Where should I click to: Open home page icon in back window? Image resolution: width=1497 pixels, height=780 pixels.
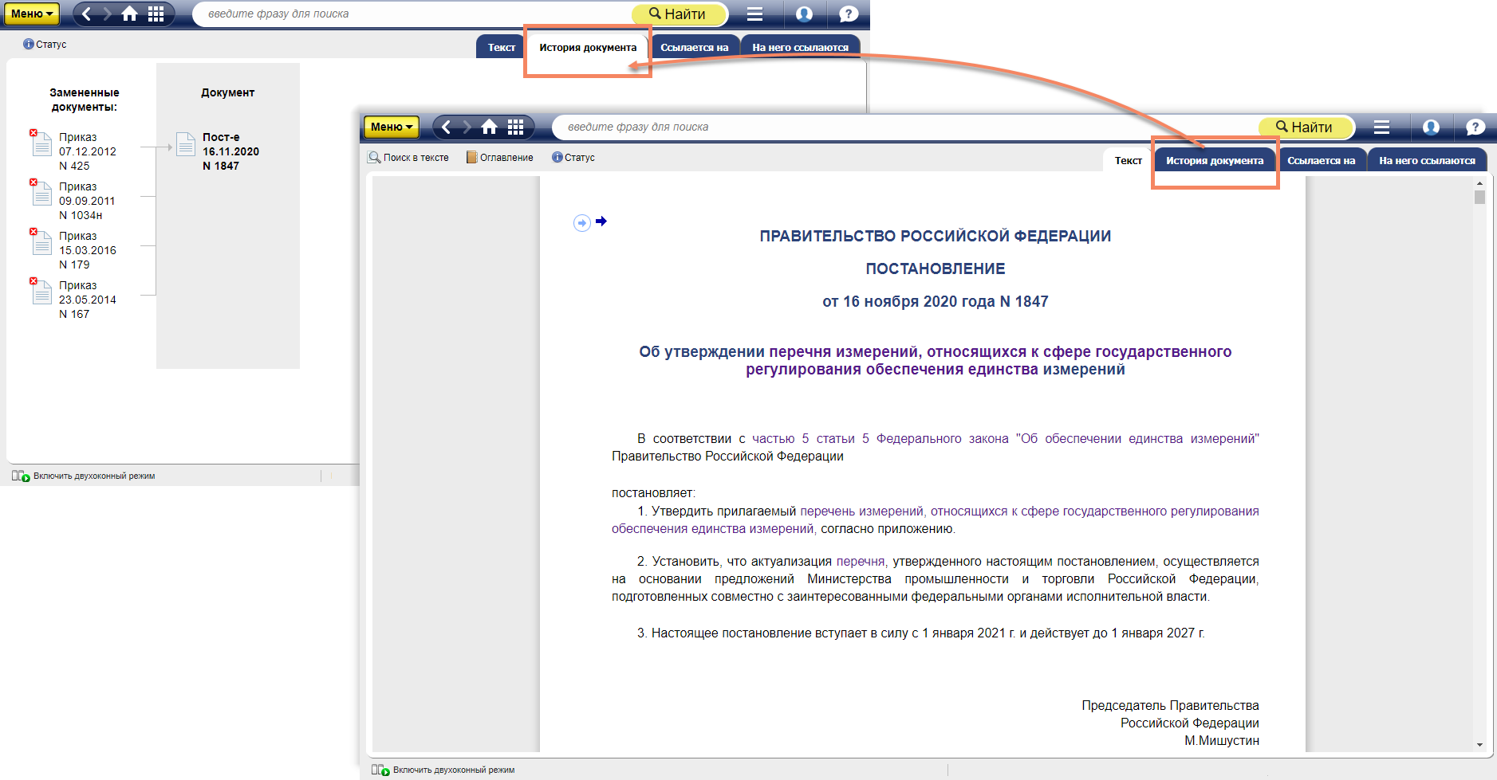[x=130, y=14]
